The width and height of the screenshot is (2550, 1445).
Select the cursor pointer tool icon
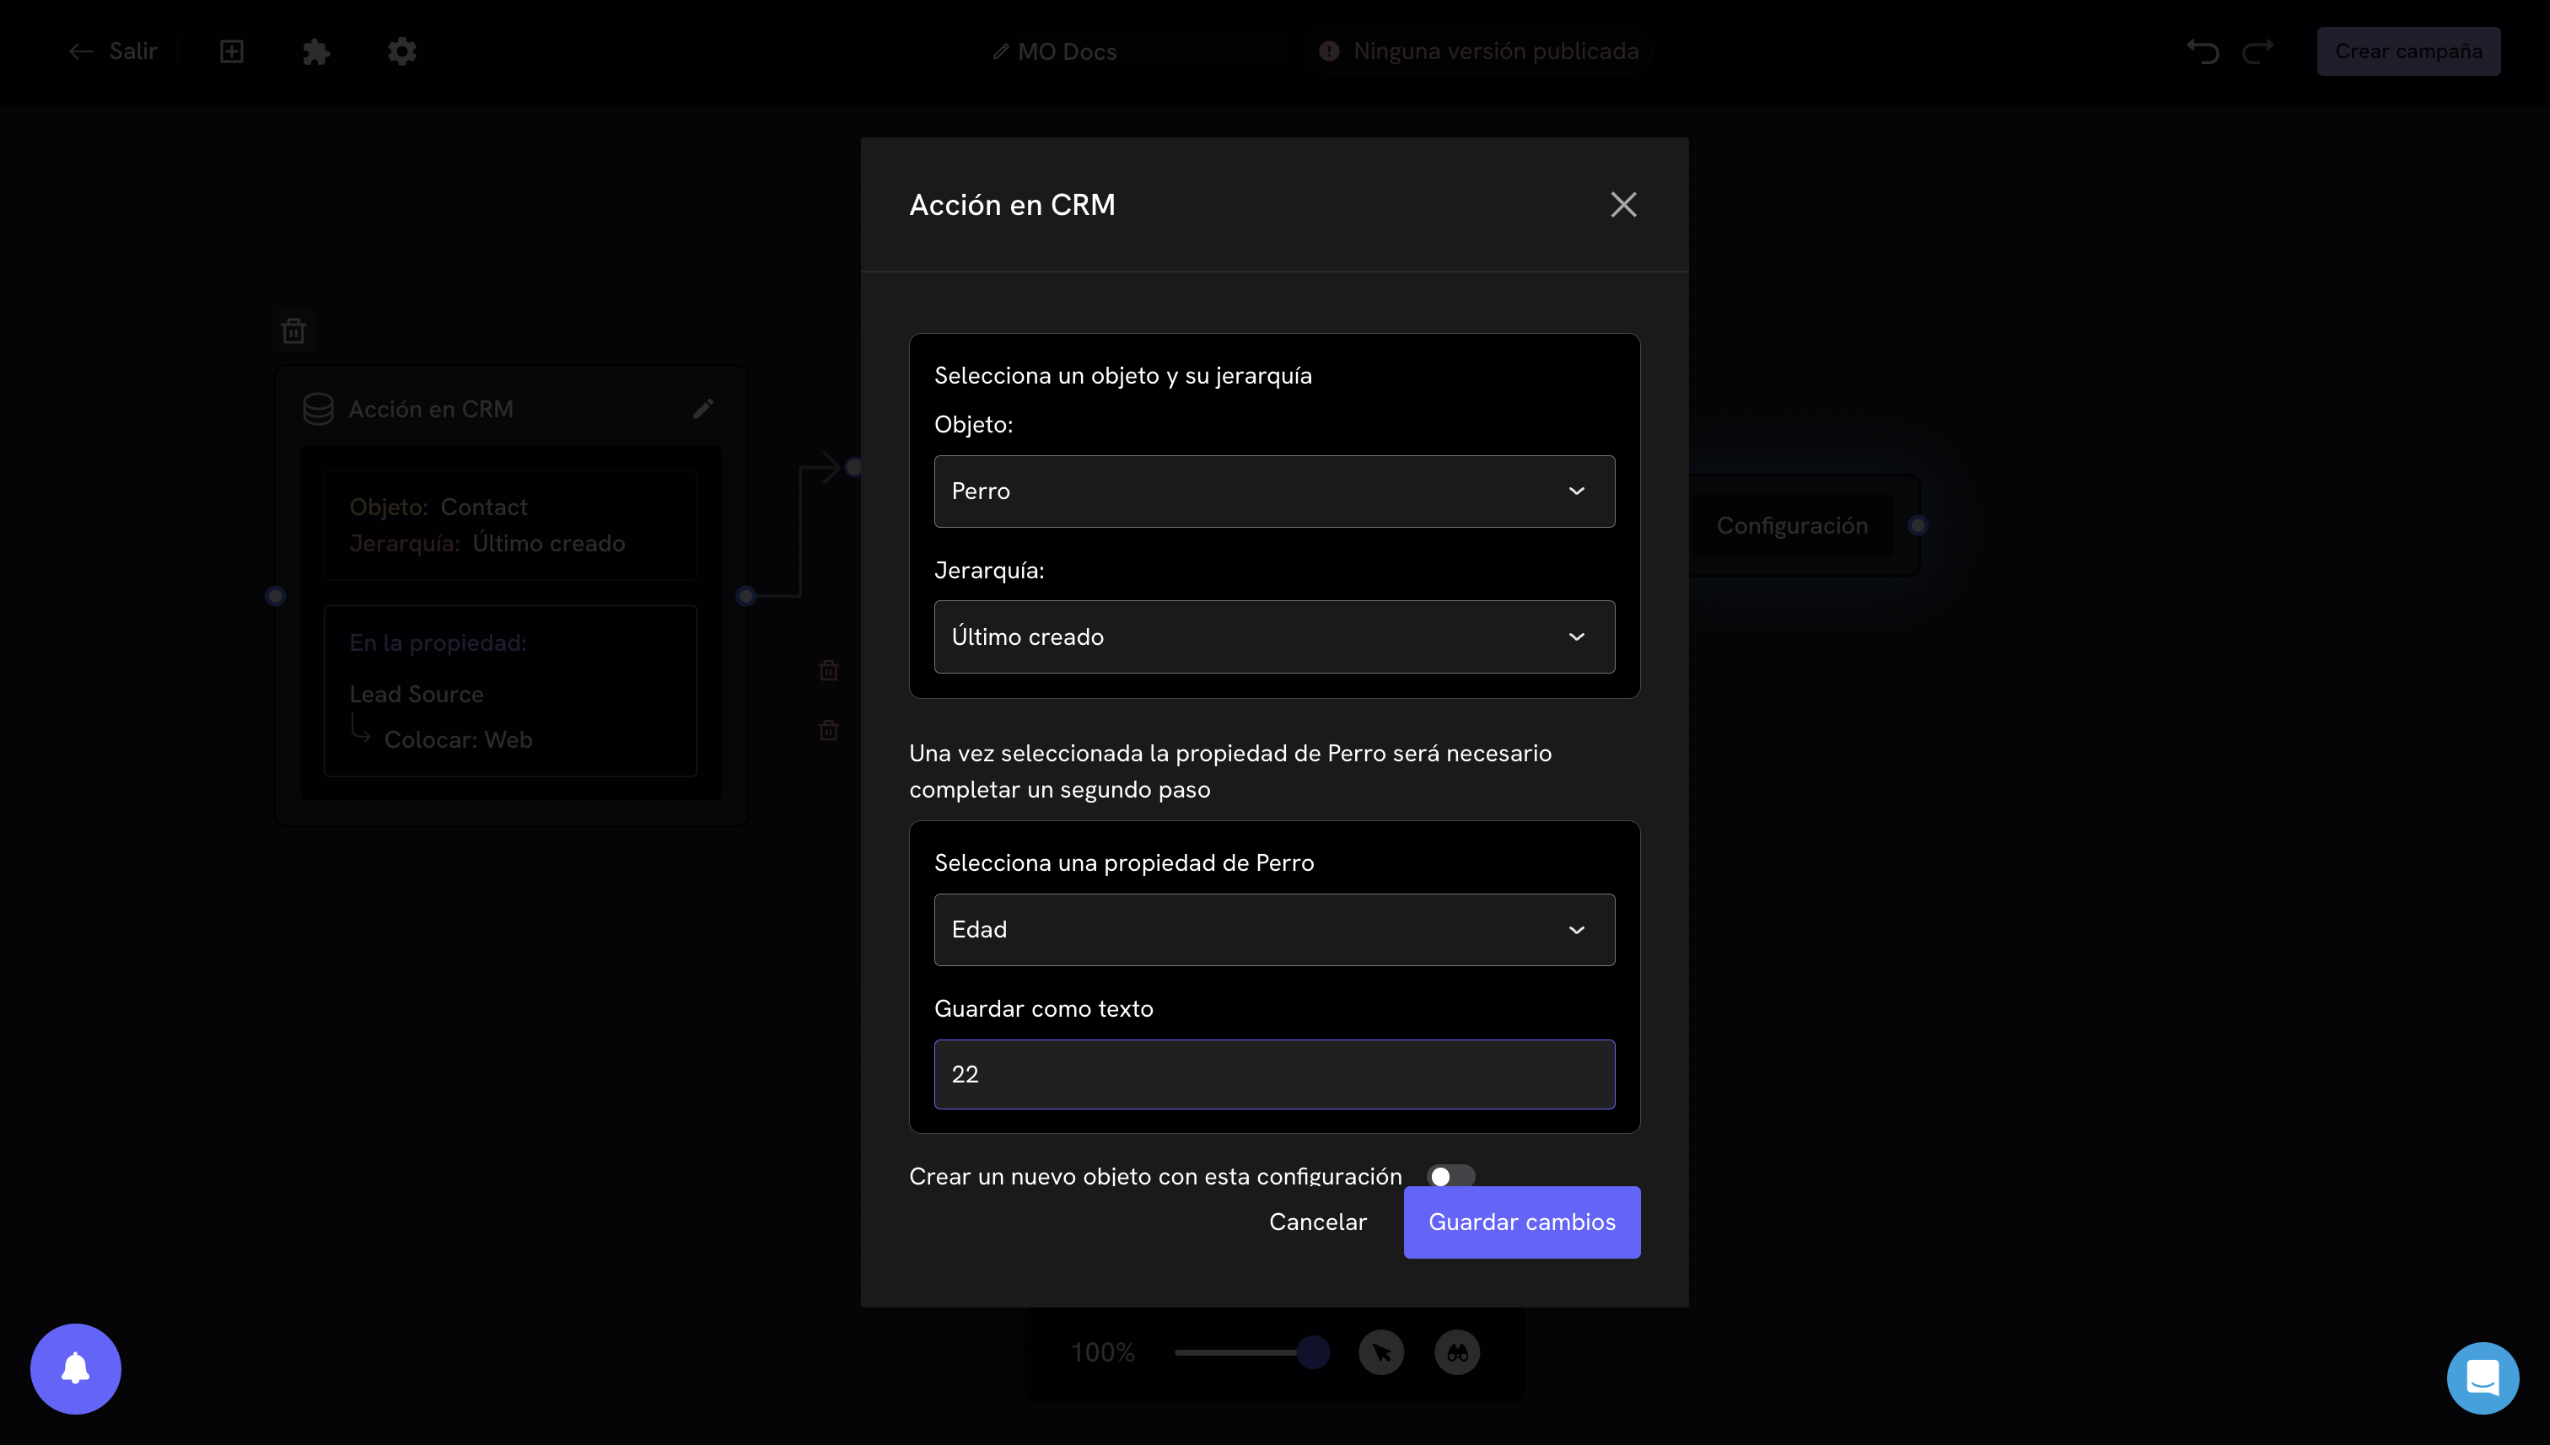[x=1380, y=1353]
